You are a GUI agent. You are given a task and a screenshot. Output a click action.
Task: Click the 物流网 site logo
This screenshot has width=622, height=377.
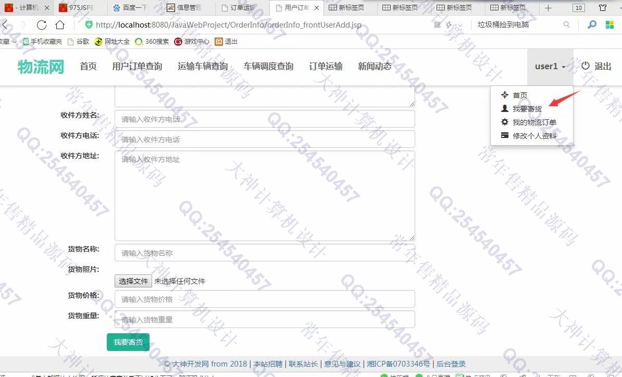click(x=41, y=67)
